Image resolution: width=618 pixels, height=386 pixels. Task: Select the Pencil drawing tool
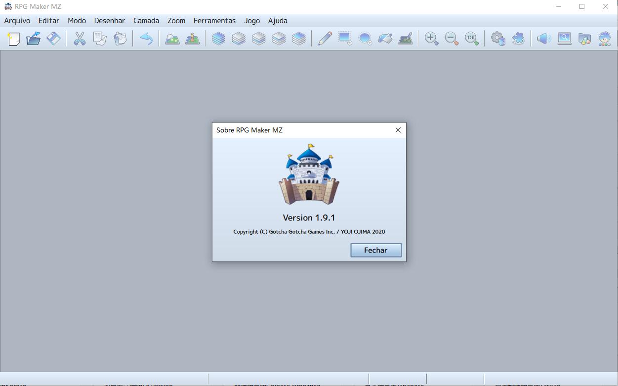(x=325, y=39)
